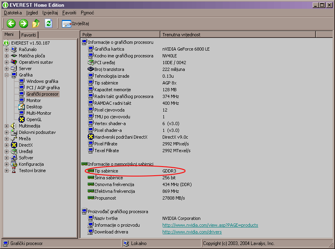Viewport: 335px width, 249px height.
Task: Click the Up level arrow icon
Action: (36, 24)
